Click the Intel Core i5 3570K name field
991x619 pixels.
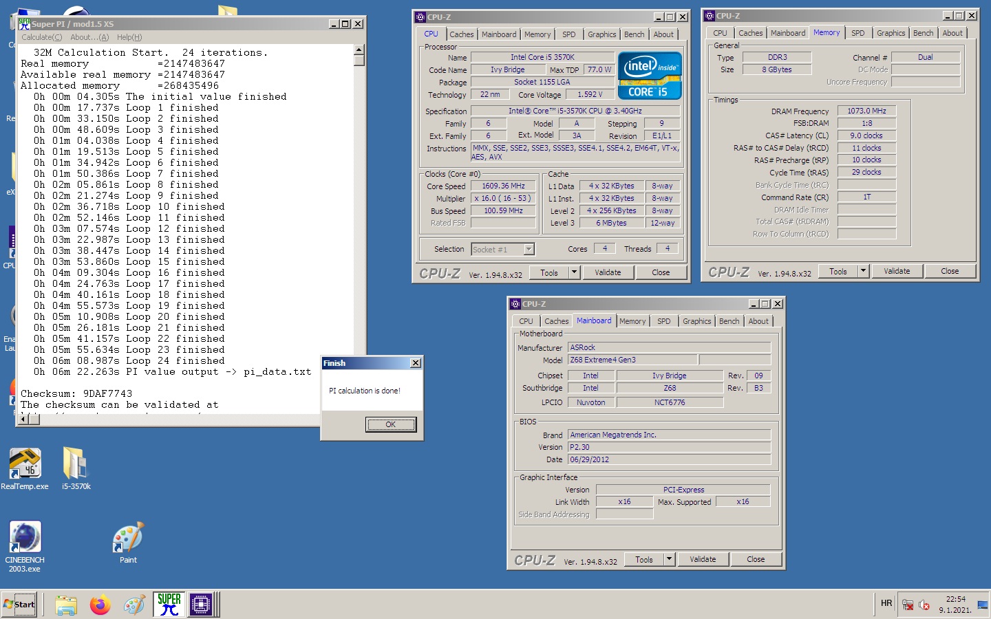coord(542,57)
